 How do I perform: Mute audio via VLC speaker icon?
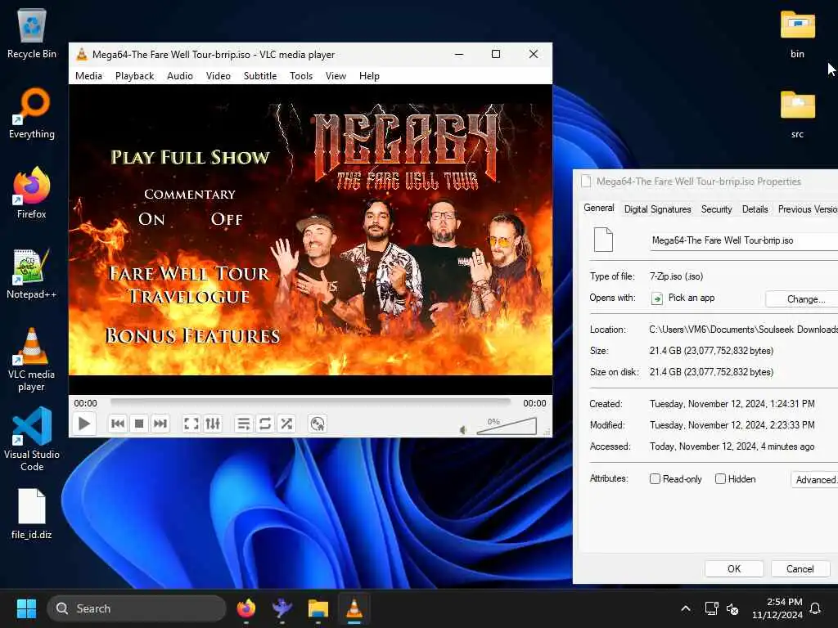coord(463,430)
